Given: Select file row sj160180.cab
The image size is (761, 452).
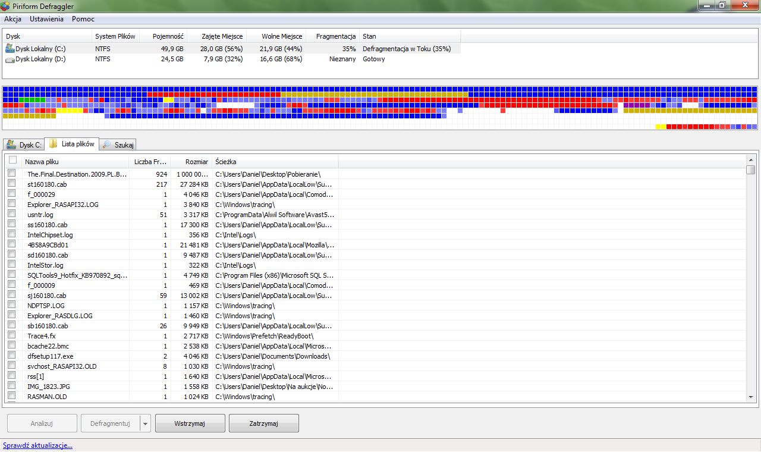Looking at the screenshot, I should (172, 296).
